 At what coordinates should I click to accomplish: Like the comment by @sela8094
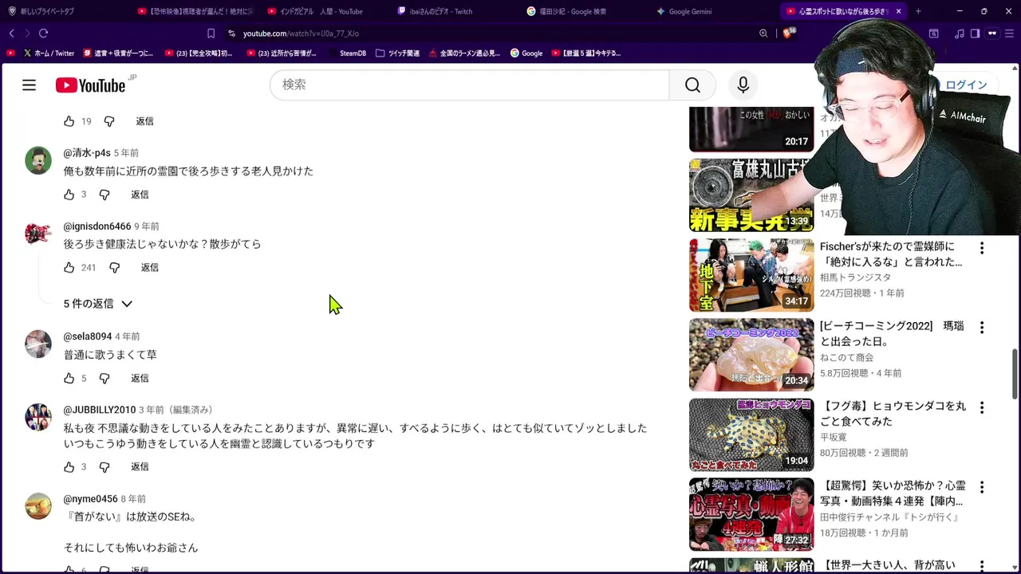[69, 379]
